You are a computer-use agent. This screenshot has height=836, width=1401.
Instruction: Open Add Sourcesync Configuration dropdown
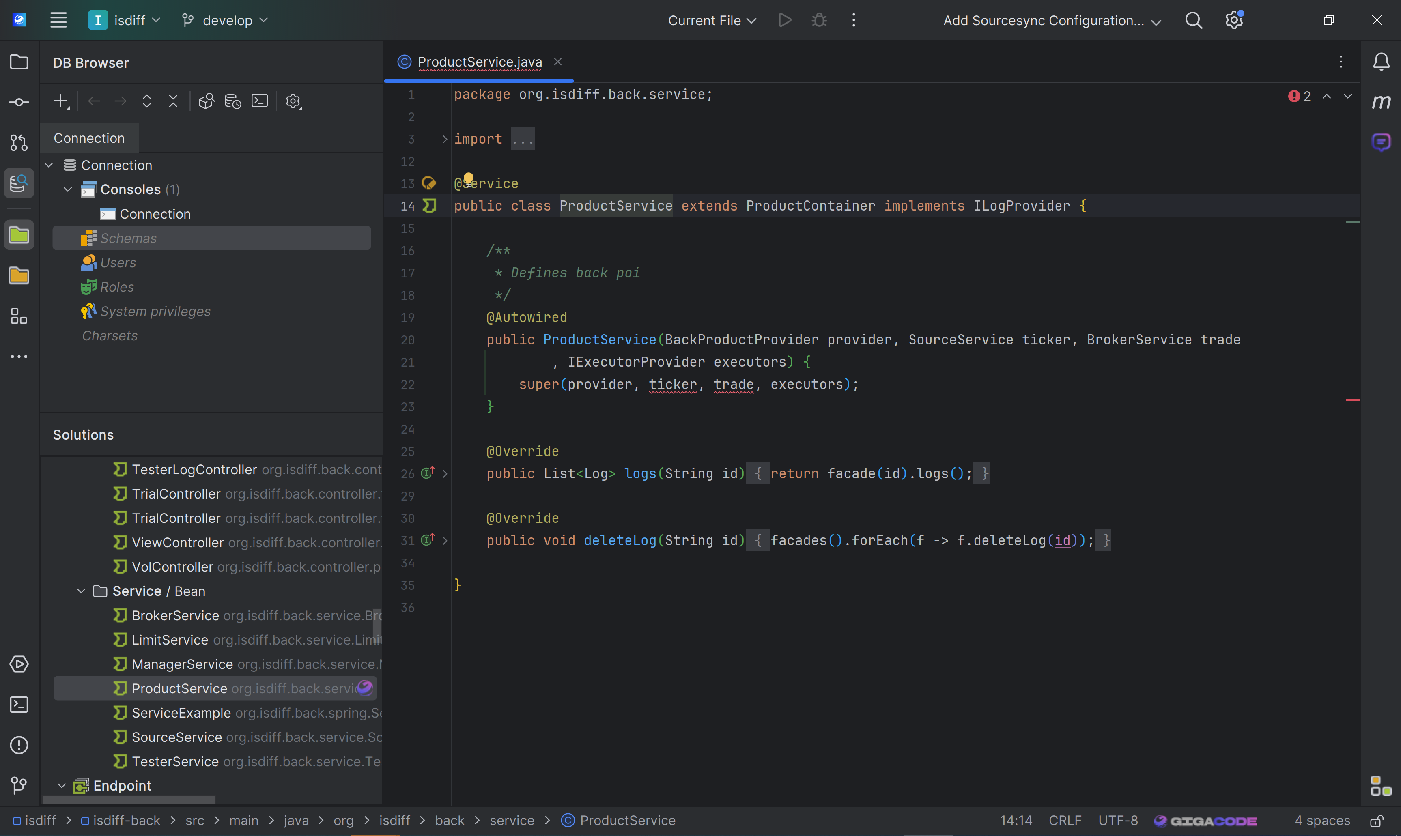click(1052, 20)
